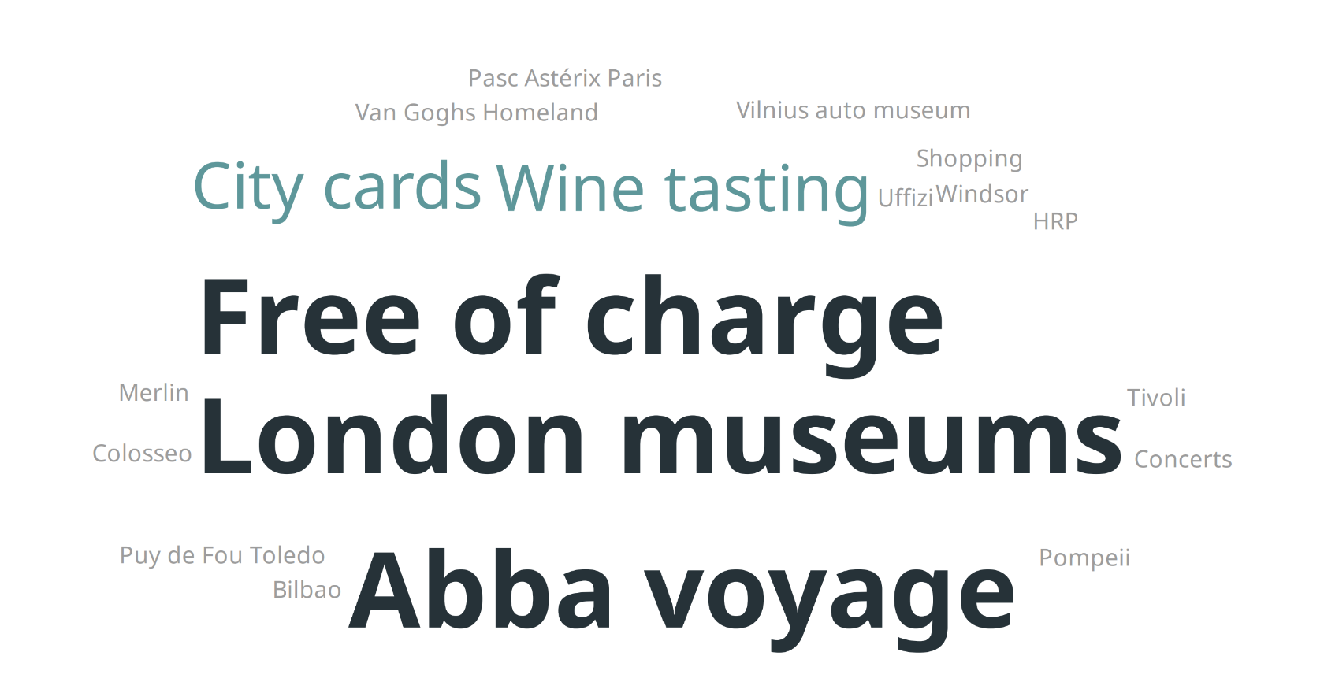Select the 'Vilnius auto museum' text
The height and width of the screenshot is (693, 1324).
coord(854,110)
